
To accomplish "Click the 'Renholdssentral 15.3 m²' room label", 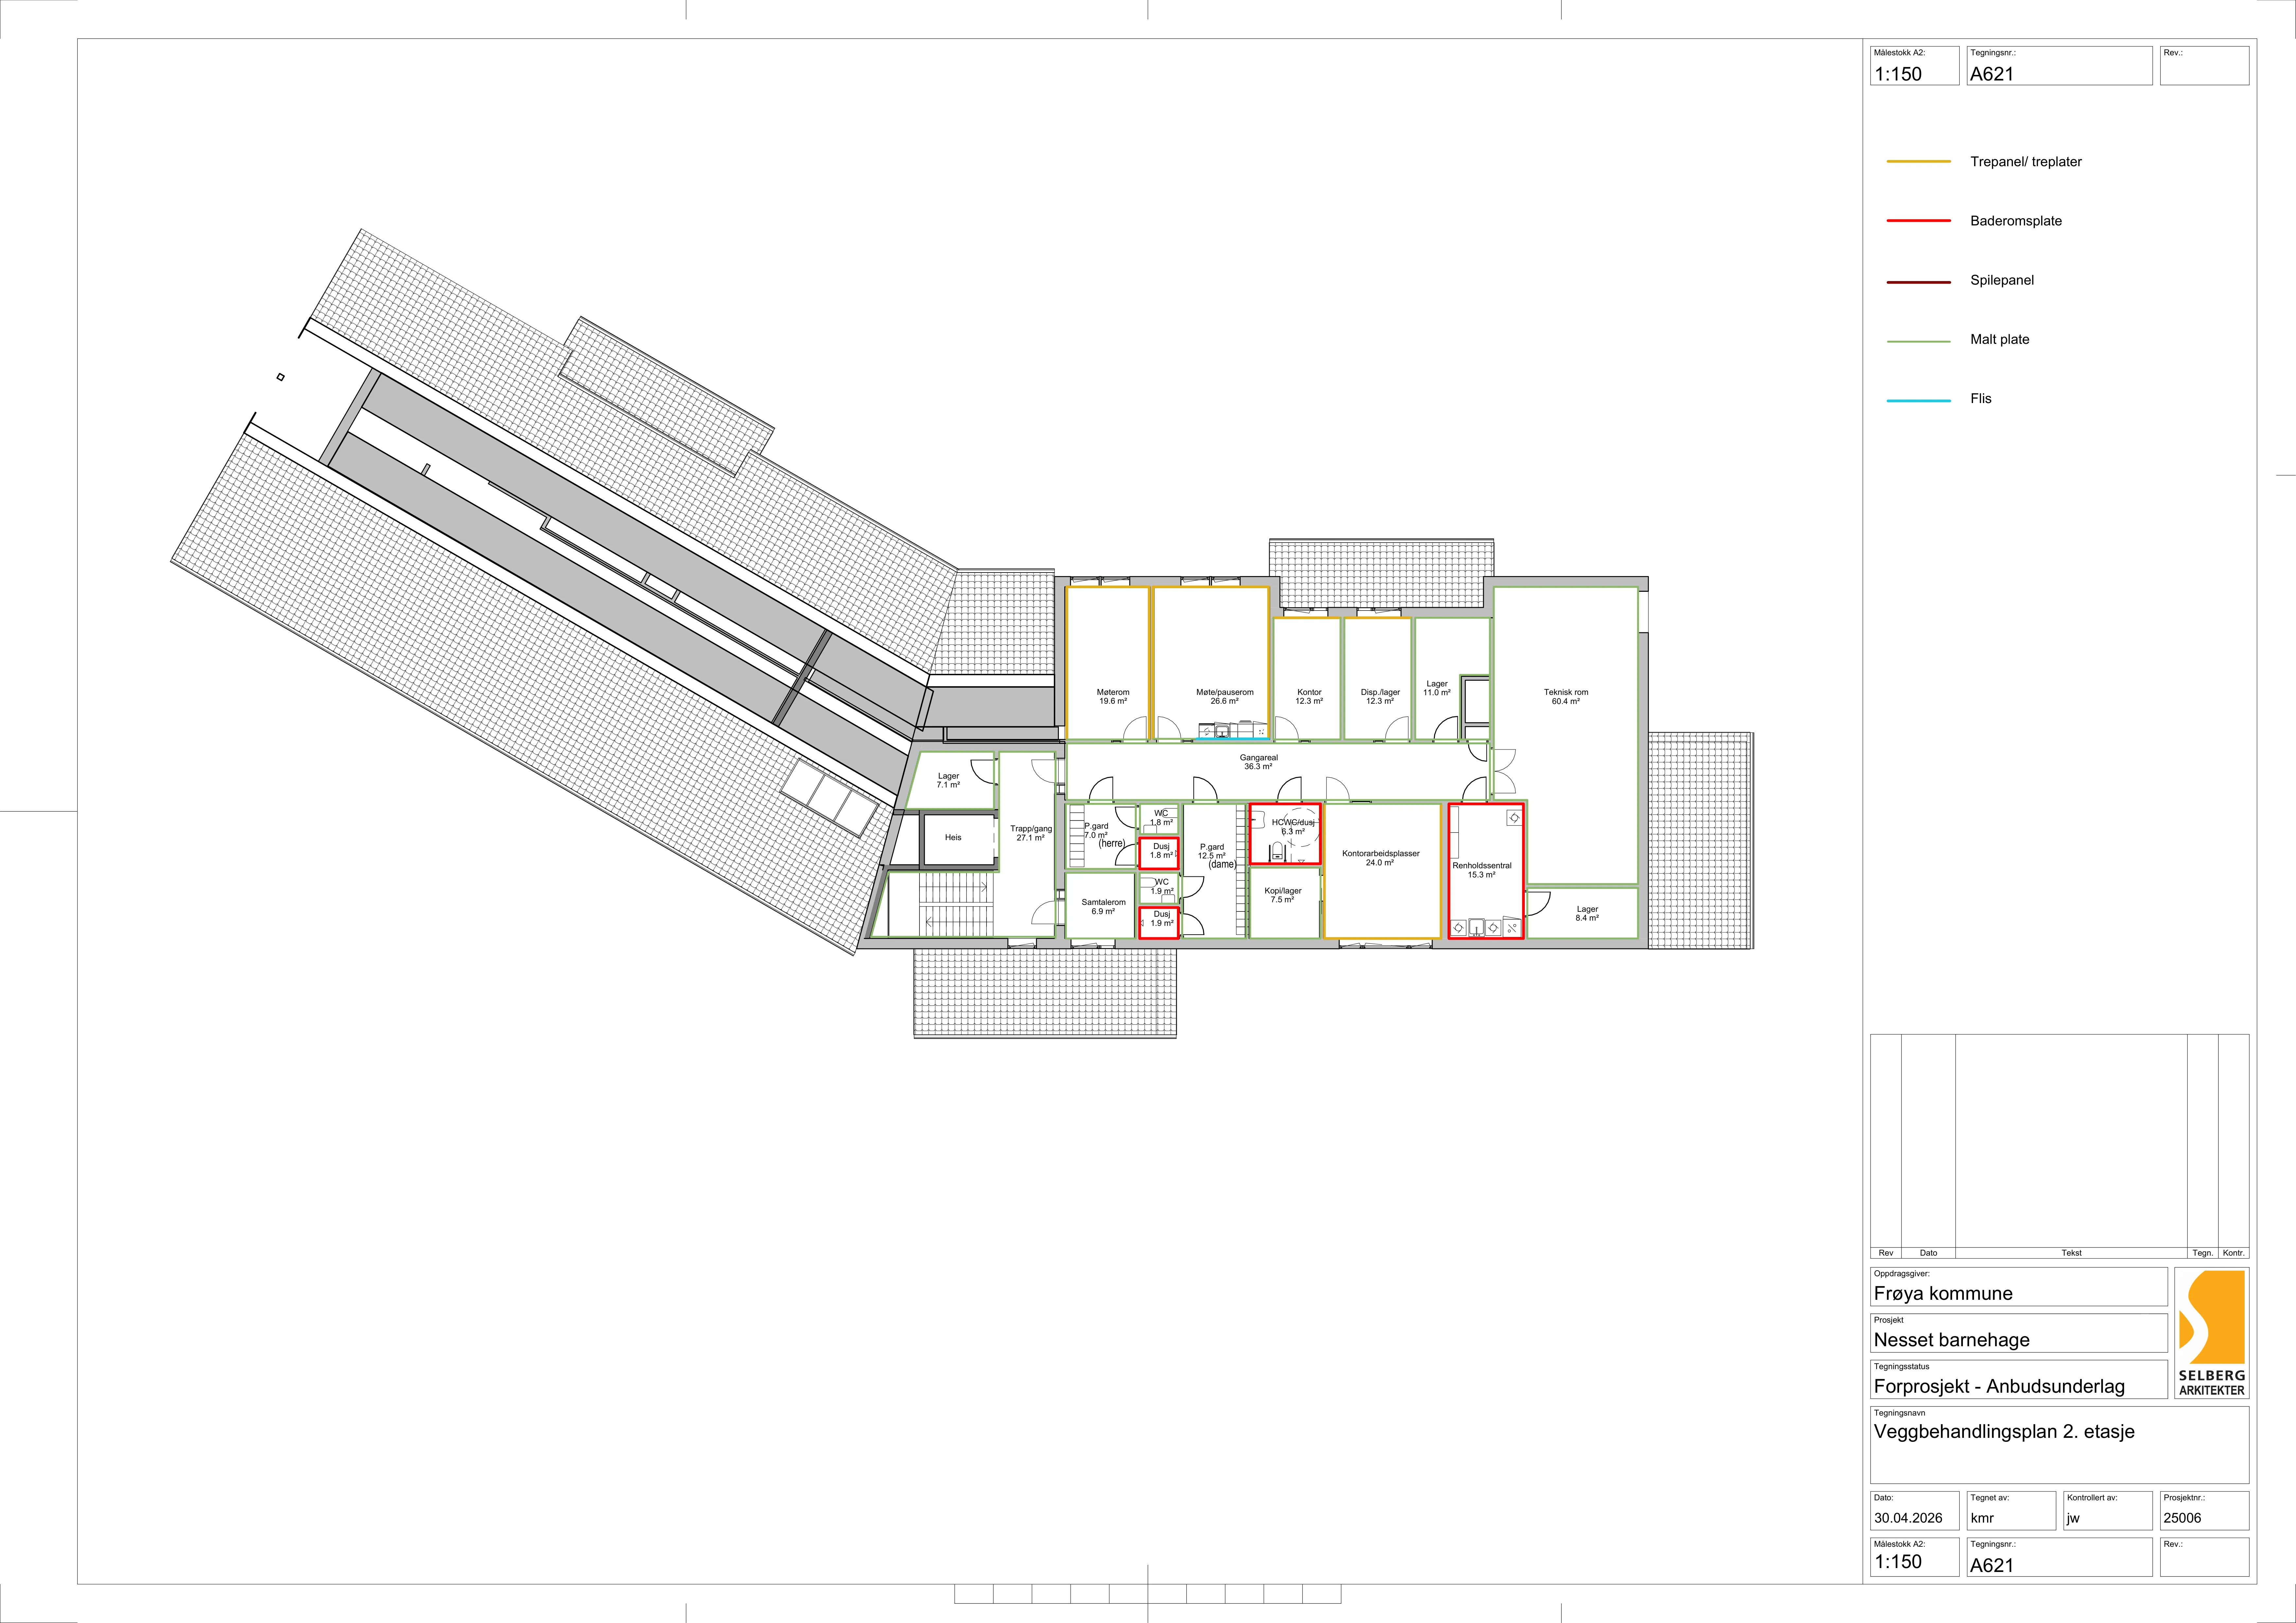I will 1482,870.
